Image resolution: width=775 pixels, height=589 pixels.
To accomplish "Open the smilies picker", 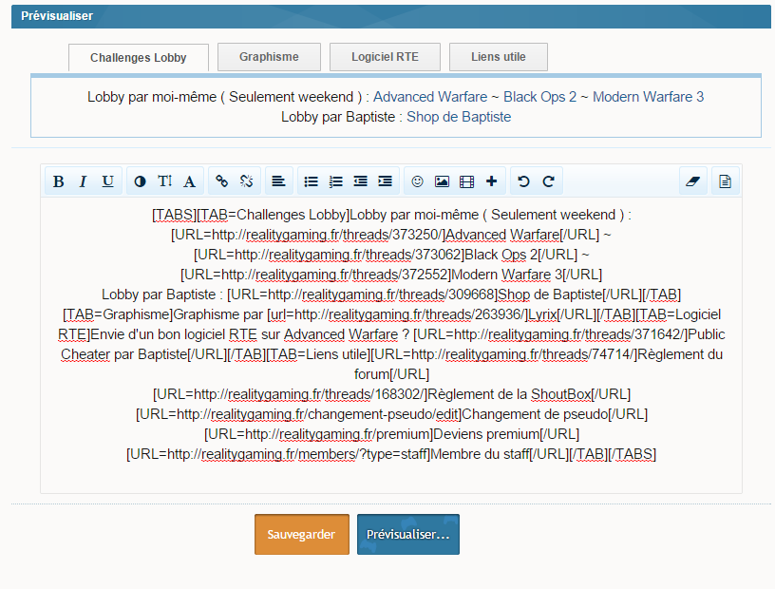I will coord(418,181).
